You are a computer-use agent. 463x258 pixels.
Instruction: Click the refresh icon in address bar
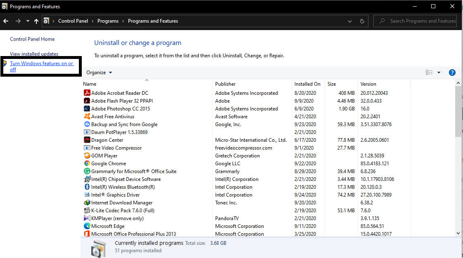(361, 21)
